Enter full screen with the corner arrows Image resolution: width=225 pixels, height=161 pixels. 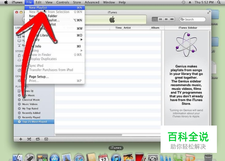click(209, 12)
